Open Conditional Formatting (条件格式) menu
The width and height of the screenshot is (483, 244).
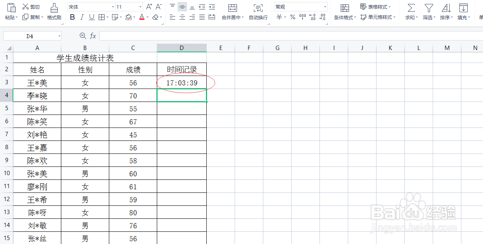[345, 11]
